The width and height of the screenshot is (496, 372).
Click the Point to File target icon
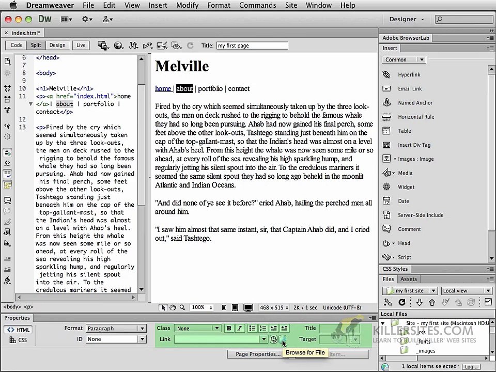pos(274,339)
